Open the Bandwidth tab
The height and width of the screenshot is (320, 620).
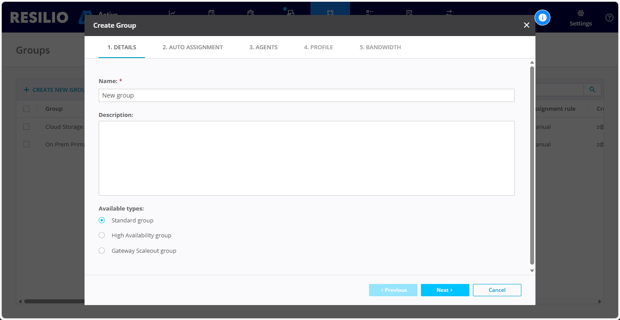coord(380,47)
